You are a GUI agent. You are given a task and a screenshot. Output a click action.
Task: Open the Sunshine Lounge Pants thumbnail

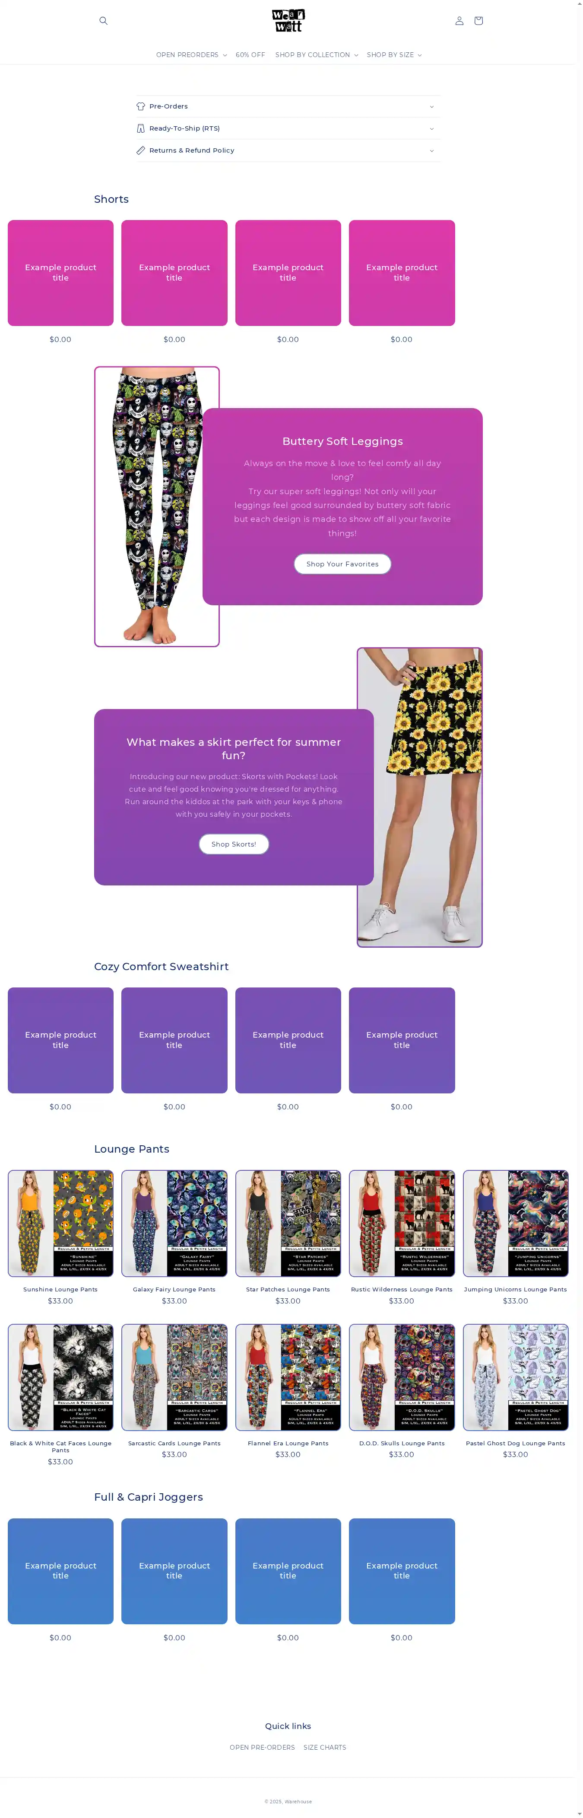[x=60, y=1223]
